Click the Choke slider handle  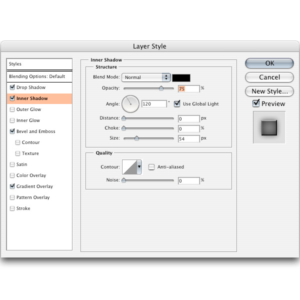[124, 128]
